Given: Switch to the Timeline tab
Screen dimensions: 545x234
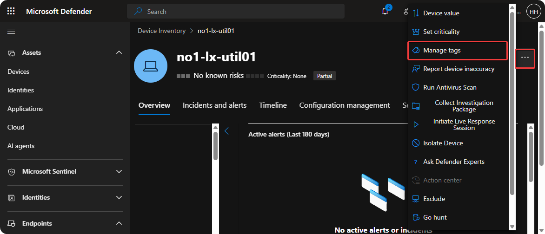Looking at the screenshot, I should (273, 105).
